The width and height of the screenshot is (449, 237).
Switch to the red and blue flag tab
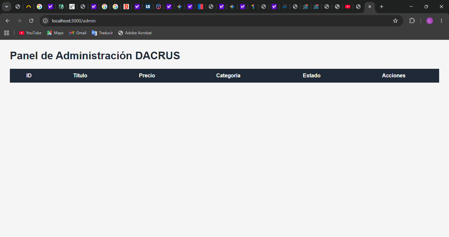point(201,7)
